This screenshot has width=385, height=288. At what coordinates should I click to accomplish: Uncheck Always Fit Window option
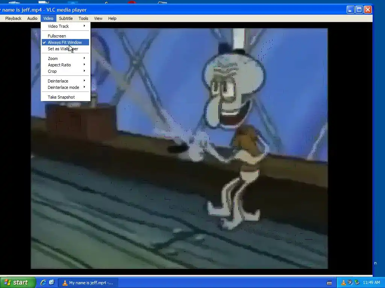click(65, 42)
